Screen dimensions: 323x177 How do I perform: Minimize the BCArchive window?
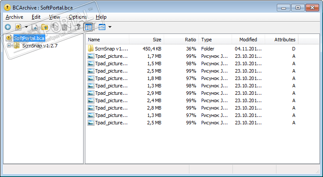tap(284, 8)
